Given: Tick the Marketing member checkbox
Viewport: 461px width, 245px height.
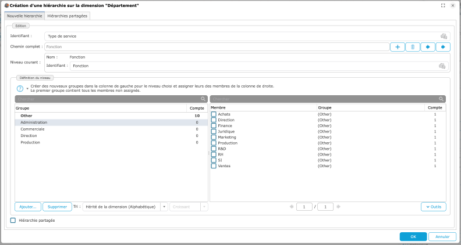Looking at the screenshot, I should (x=214, y=137).
